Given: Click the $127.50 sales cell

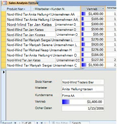Looking at the screenshot, I should pyautogui.click(x=93, y=60).
